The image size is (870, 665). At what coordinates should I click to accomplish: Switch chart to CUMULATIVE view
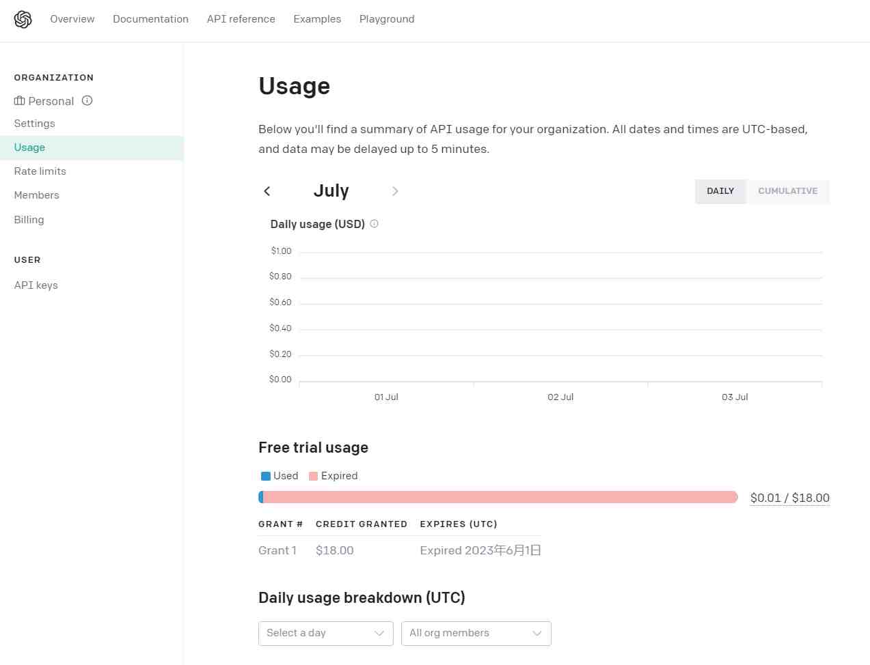787,191
